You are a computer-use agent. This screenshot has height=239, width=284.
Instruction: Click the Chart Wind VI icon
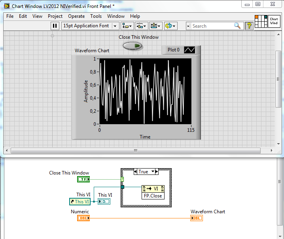click(274, 21)
